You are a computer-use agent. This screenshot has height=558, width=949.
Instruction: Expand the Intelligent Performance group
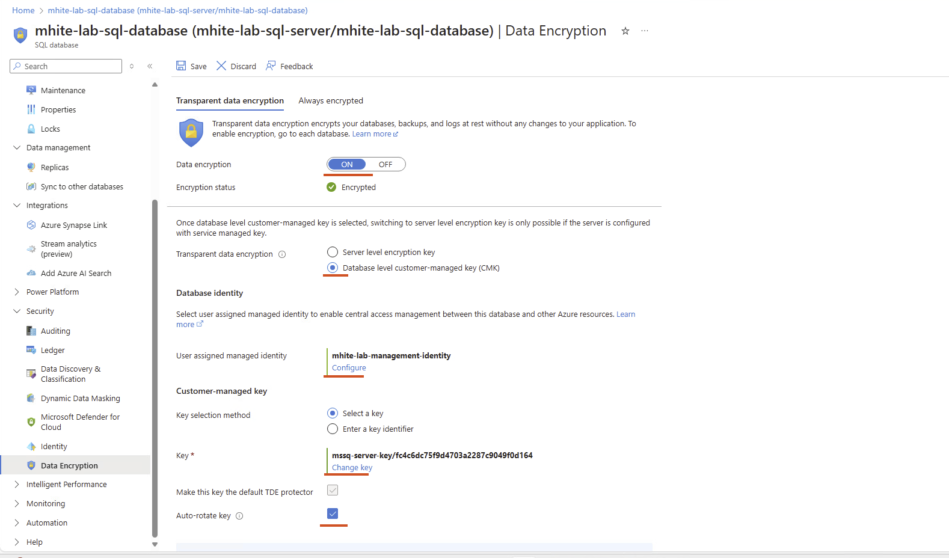[17, 484]
